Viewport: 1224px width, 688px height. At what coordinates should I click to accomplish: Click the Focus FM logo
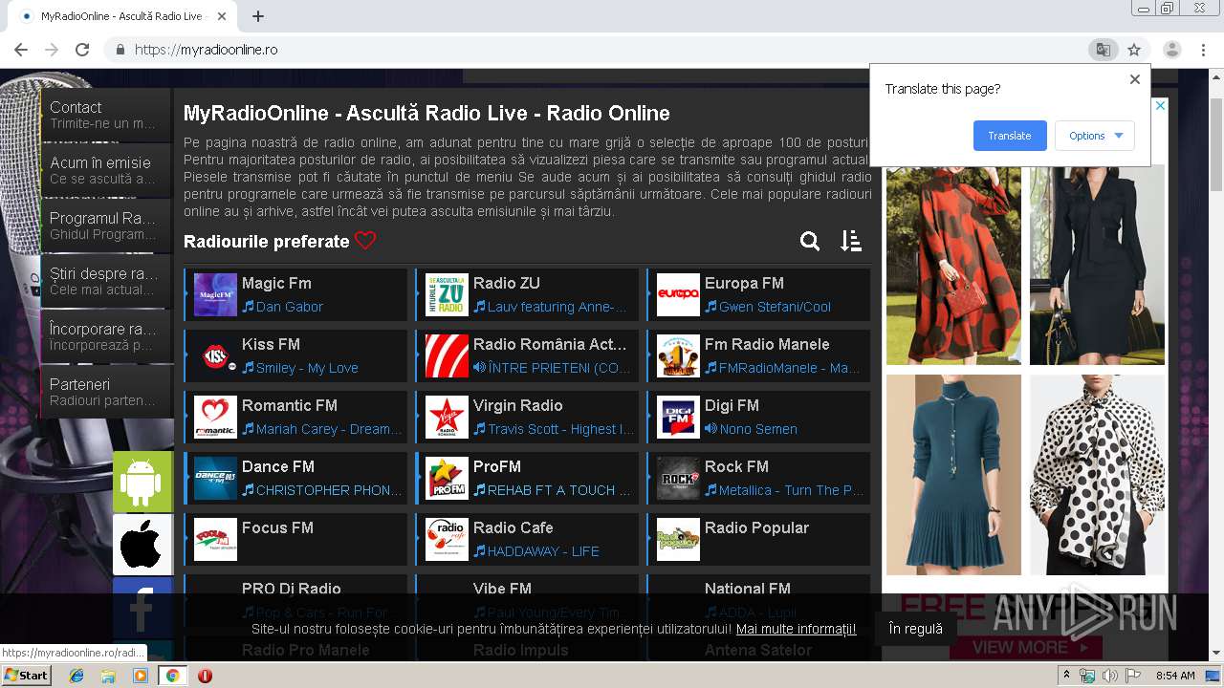tap(215, 539)
